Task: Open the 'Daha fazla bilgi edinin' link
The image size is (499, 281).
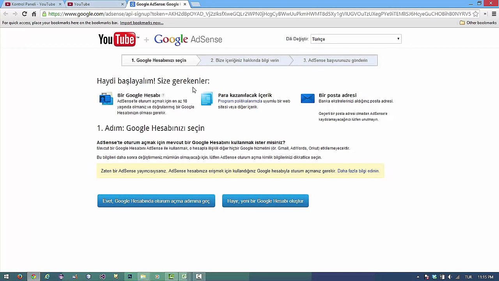Action: click(x=358, y=171)
